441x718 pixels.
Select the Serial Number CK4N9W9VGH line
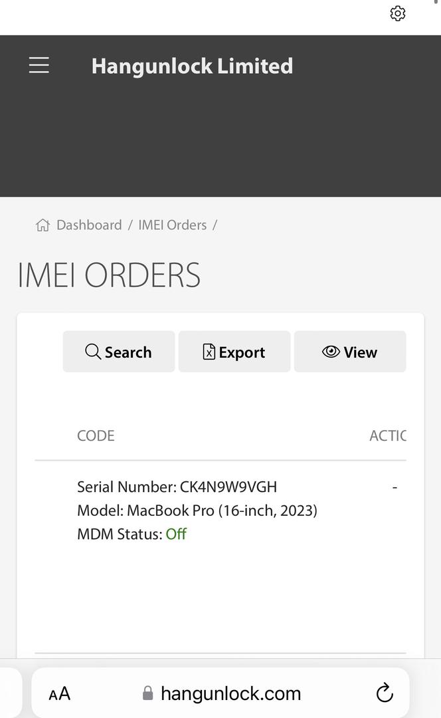(177, 487)
